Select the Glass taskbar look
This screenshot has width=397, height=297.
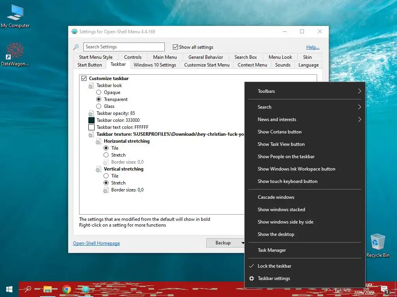click(99, 106)
